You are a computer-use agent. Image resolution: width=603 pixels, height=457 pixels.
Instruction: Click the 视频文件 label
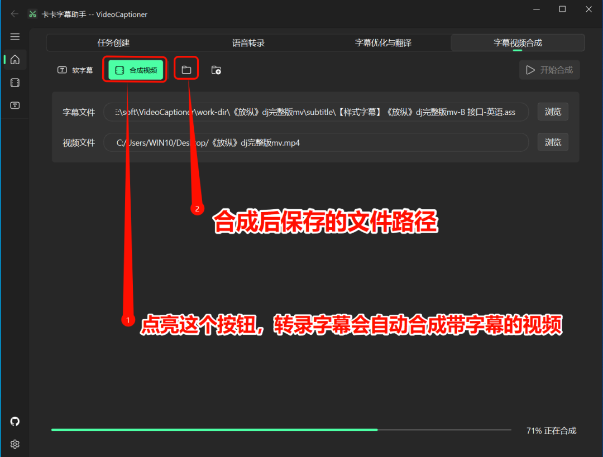[x=79, y=143]
